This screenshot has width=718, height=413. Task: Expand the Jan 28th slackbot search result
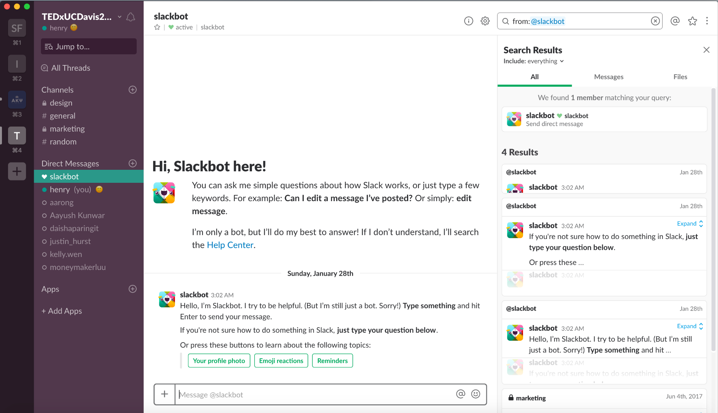[x=687, y=223]
